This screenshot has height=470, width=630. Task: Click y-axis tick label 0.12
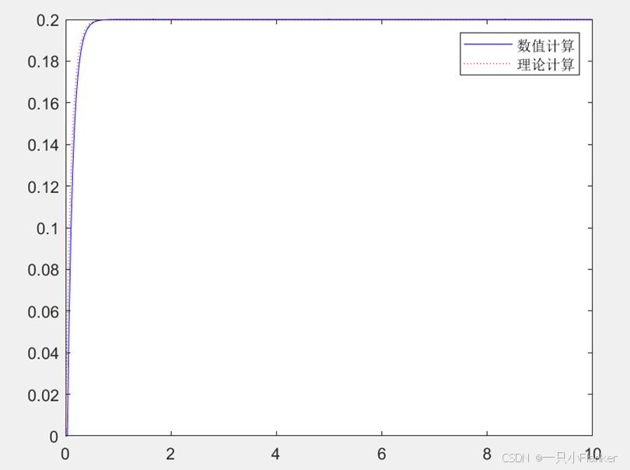[x=44, y=187]
